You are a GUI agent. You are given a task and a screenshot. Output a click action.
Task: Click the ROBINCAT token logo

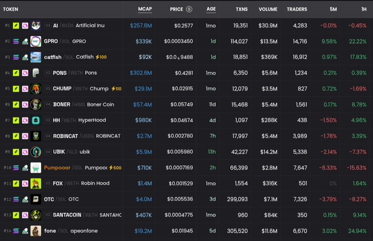[36, 136]
